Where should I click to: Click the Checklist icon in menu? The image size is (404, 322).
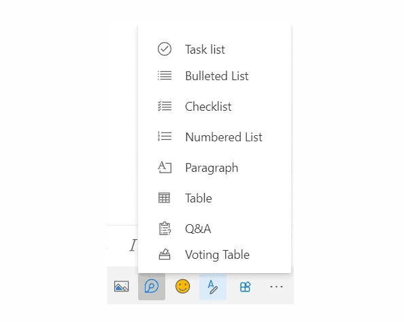tap(165, 106)
